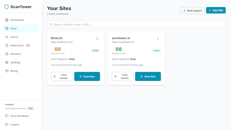
Task: Go to Detections in the sidebar
Action: tap(17, 45)
